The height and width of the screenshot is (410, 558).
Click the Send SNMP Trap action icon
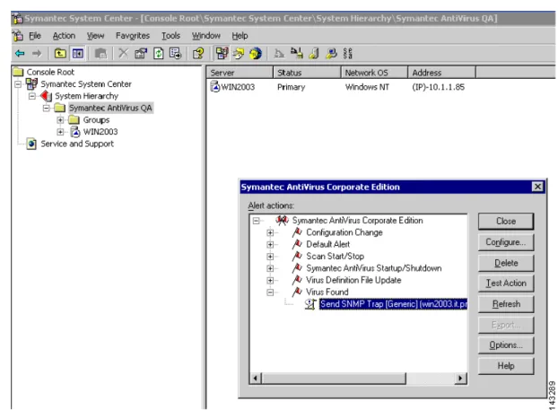tap(310, 304)
